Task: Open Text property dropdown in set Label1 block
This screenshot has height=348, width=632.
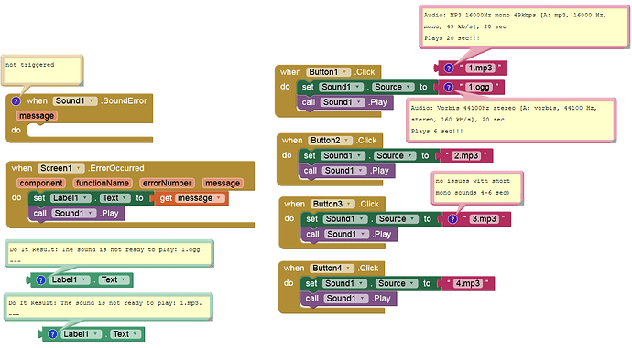Action: click(115, 198)
